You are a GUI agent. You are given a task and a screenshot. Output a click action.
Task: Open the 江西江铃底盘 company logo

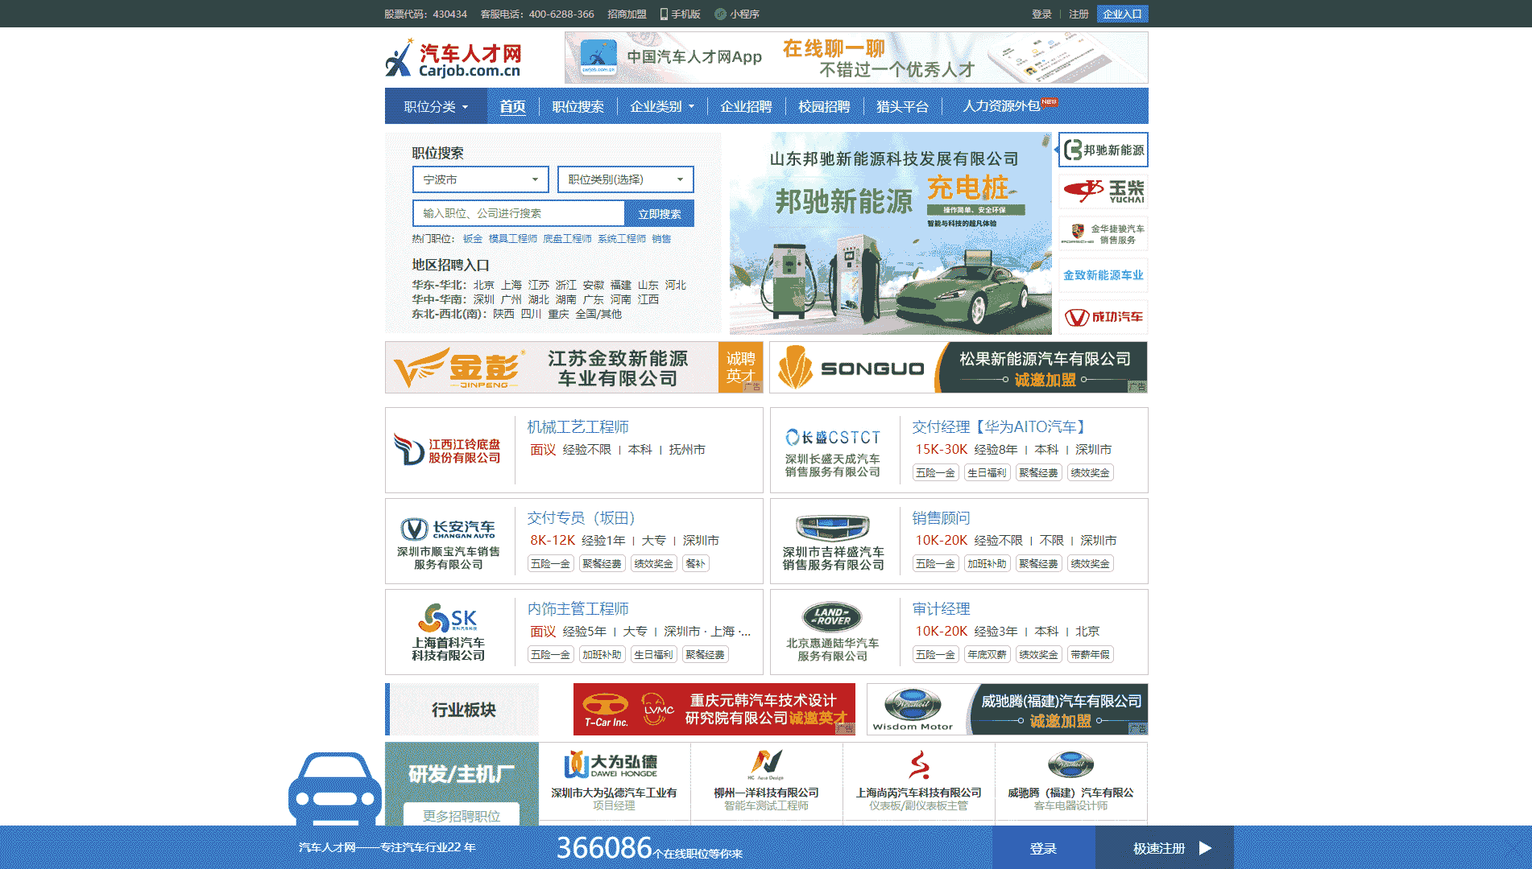pos(448,451)
